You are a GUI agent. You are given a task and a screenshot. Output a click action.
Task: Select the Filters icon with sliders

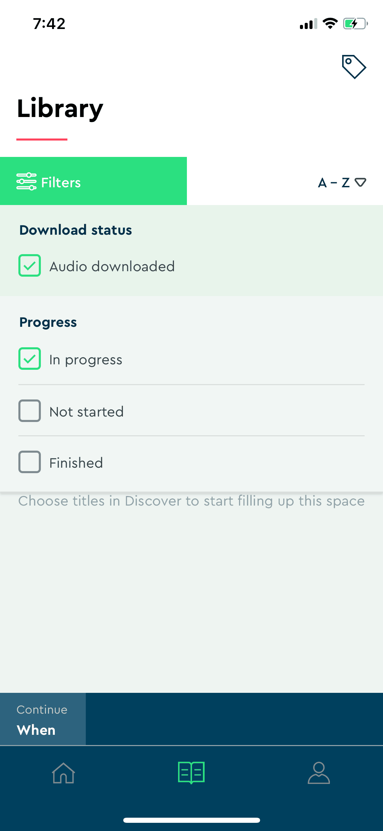pyautogui.click(x=26, y=182)
